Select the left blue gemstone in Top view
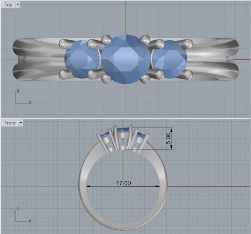251x234 pixels. 82,59
